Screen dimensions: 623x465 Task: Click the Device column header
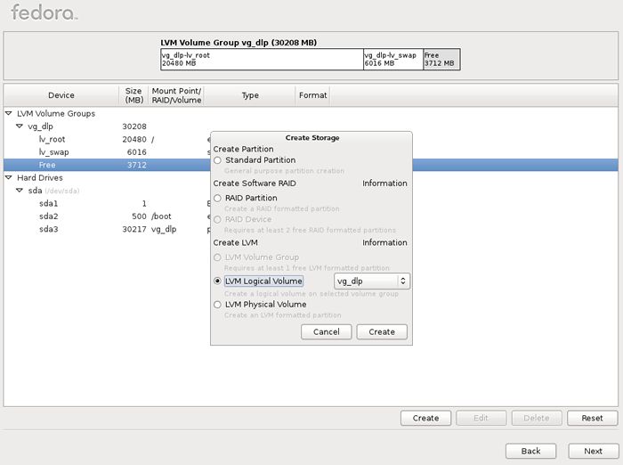[61, 95]
